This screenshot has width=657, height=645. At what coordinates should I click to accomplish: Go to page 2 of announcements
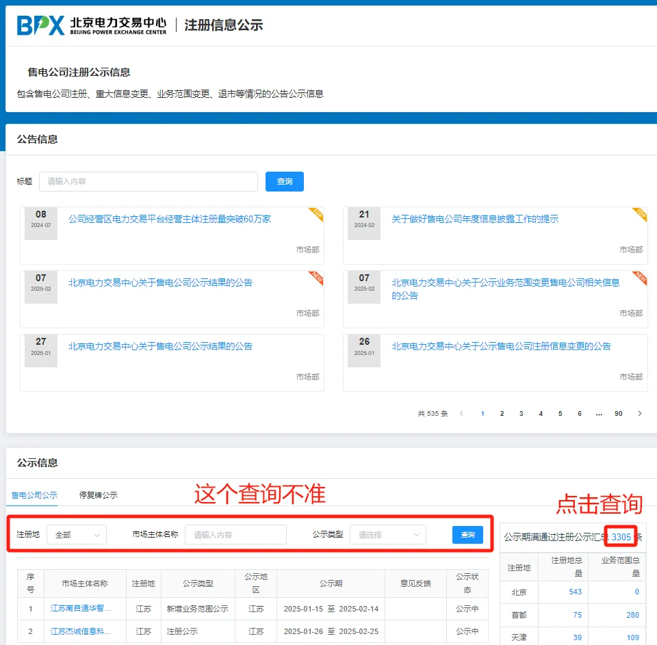click(502, 413)
